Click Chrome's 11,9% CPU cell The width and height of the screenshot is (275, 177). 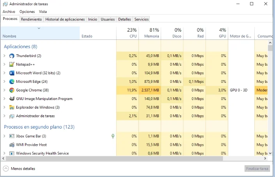pyautogui.click(x=128, y=90)
